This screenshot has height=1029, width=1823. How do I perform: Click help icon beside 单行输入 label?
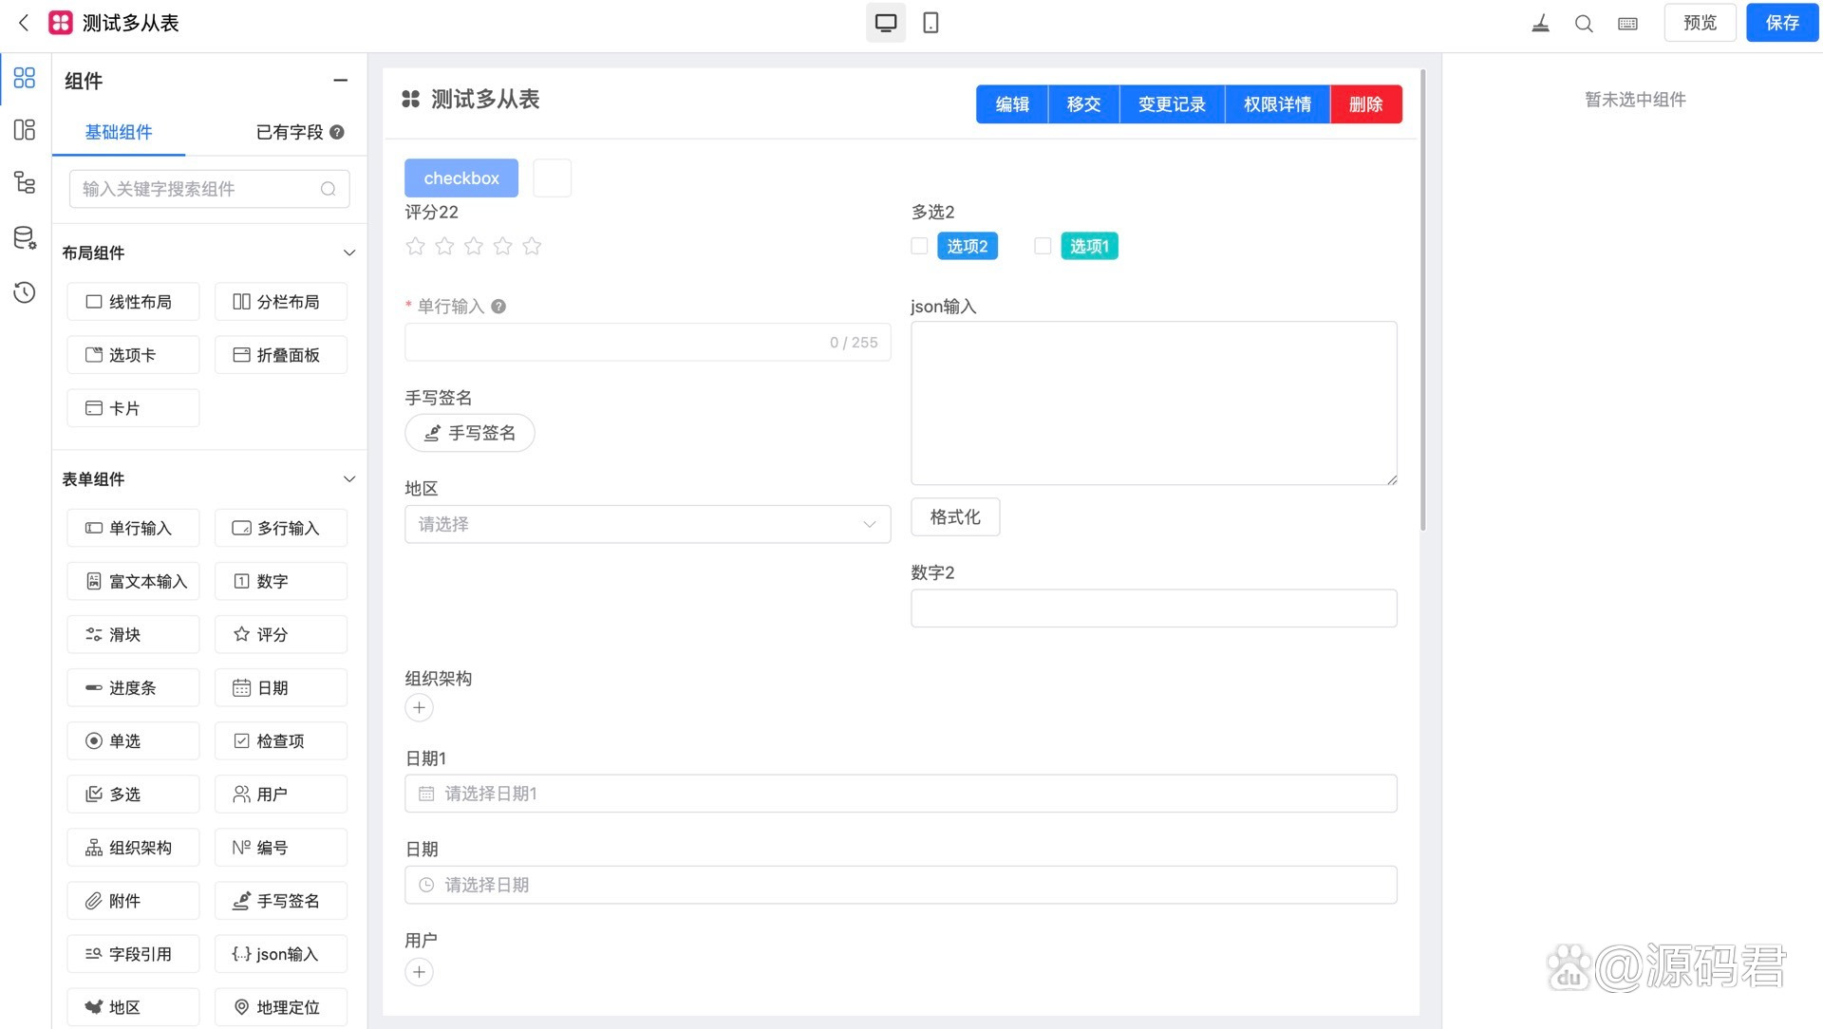(x=498, y=307)
